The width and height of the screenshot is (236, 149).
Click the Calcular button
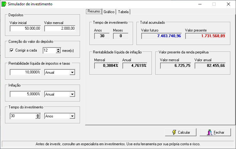pos(181,132)
